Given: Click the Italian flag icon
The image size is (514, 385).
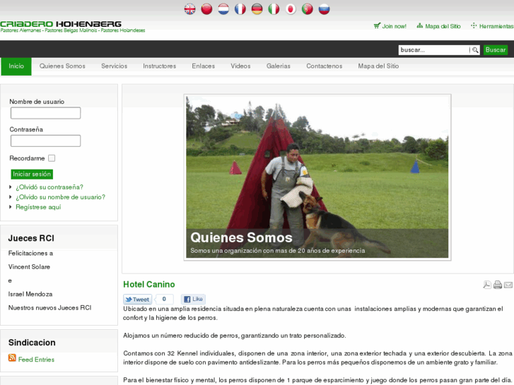Looking at the screenshot, I should [x=274, y=9].
